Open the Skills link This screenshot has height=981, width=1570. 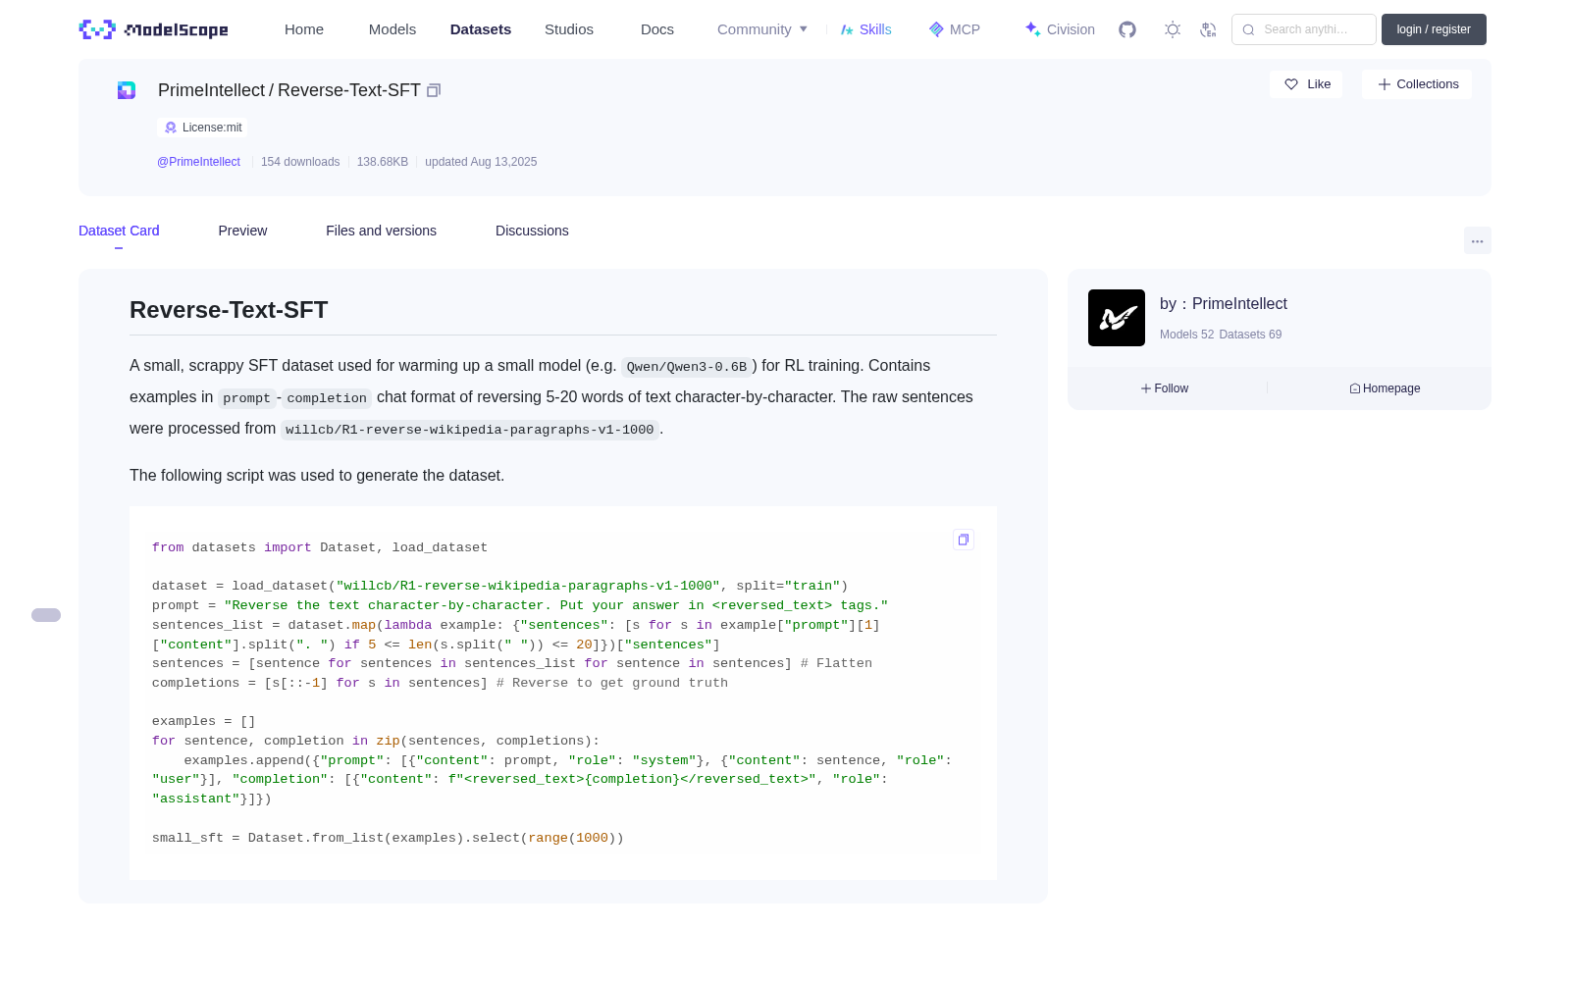tap(866, 29)
